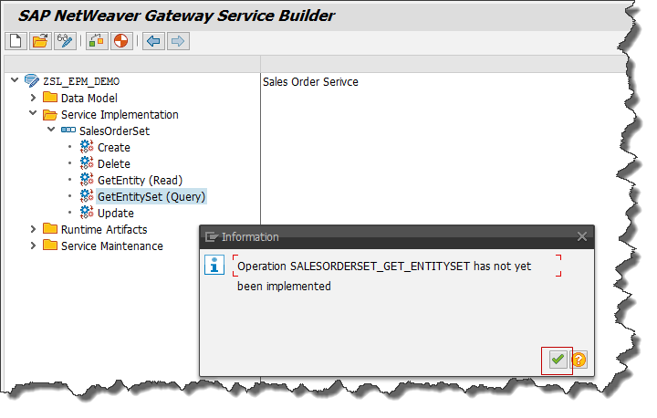Select the Create operation
The image size is (657, 418).
(113, 147)
